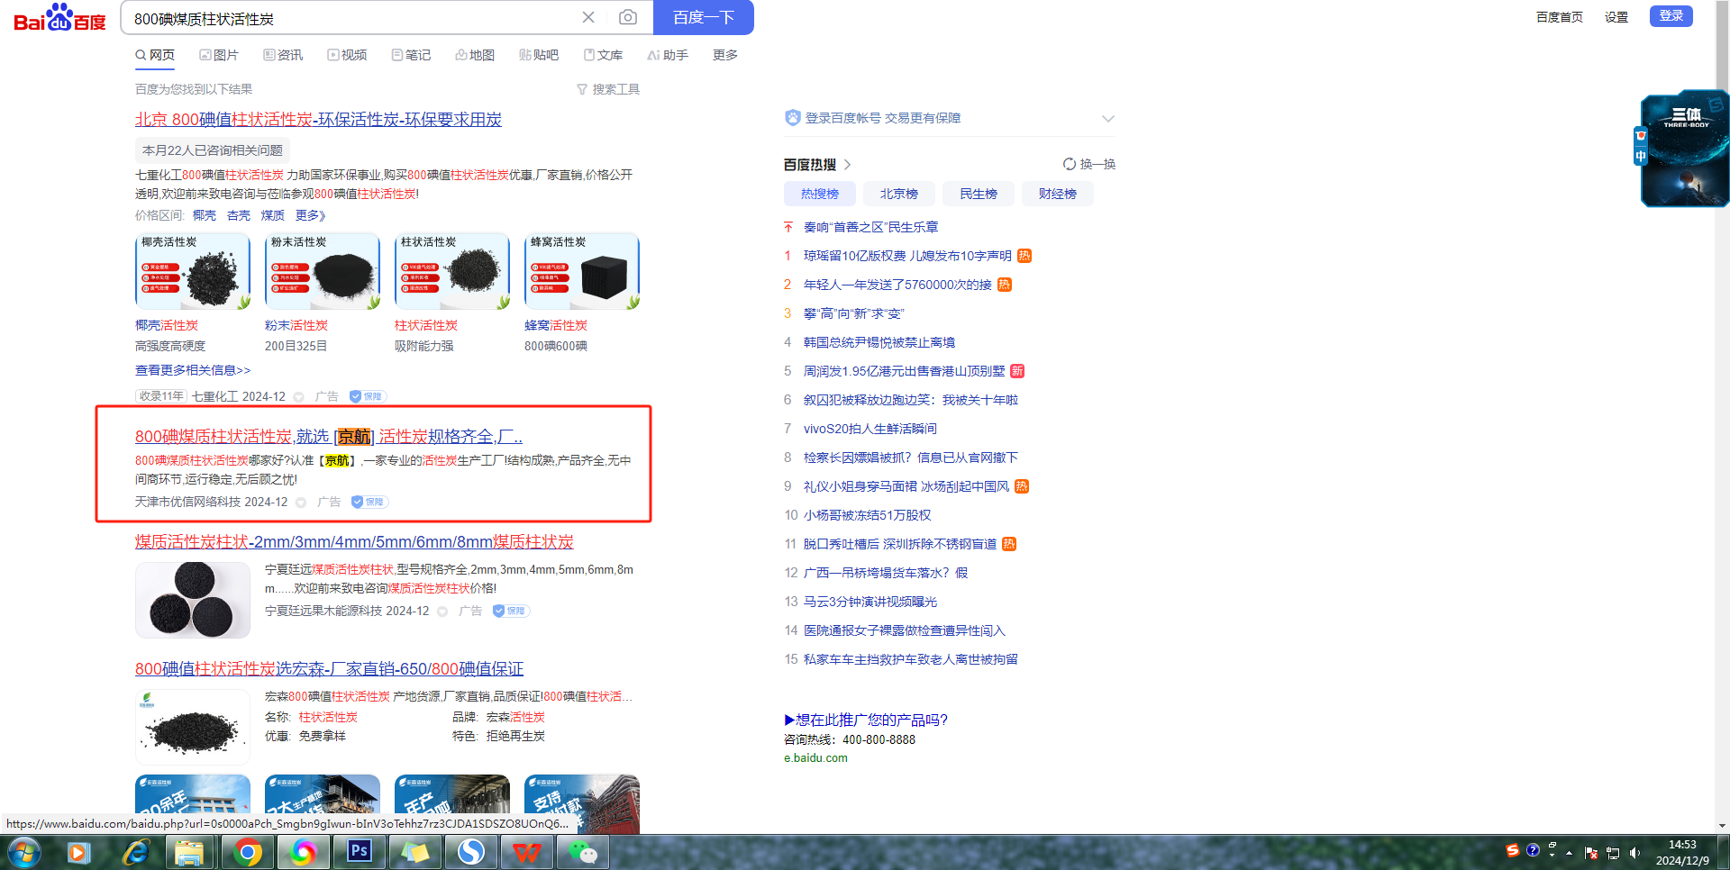The width and height of the screenshot is (1730, 870).
Task: Click the 百度一下 search button
Action: [704, 17]
